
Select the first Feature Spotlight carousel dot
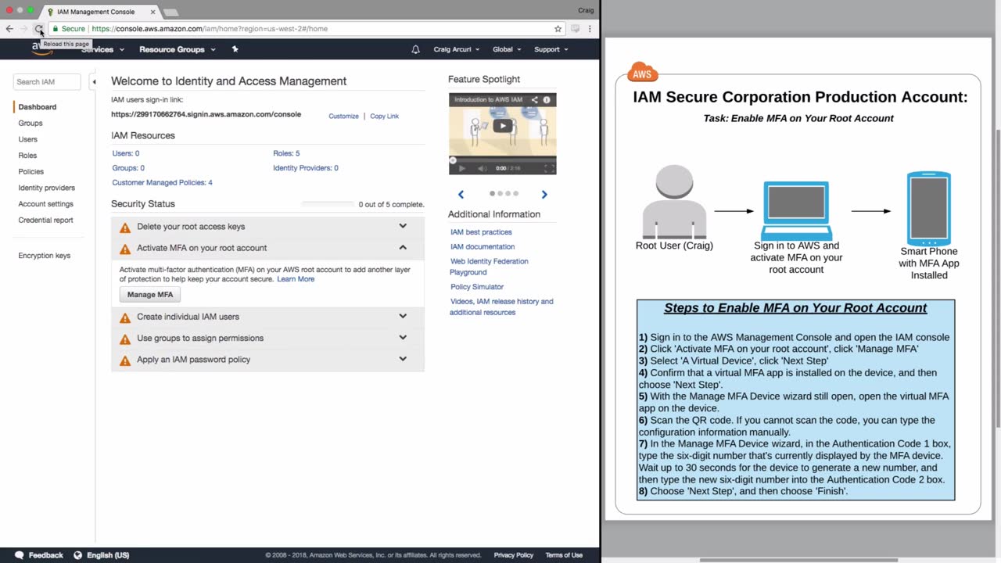(x=492, y=193)
